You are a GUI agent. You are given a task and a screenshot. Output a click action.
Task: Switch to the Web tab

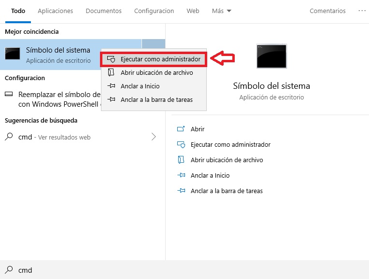click(193, 11)
